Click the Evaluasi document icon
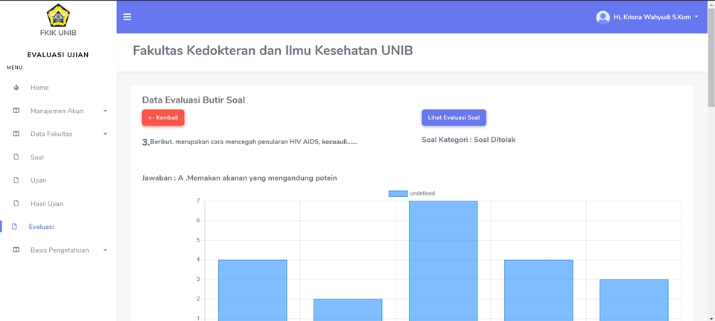This screenshot has height=321, width=715. [x=14, y=227]
